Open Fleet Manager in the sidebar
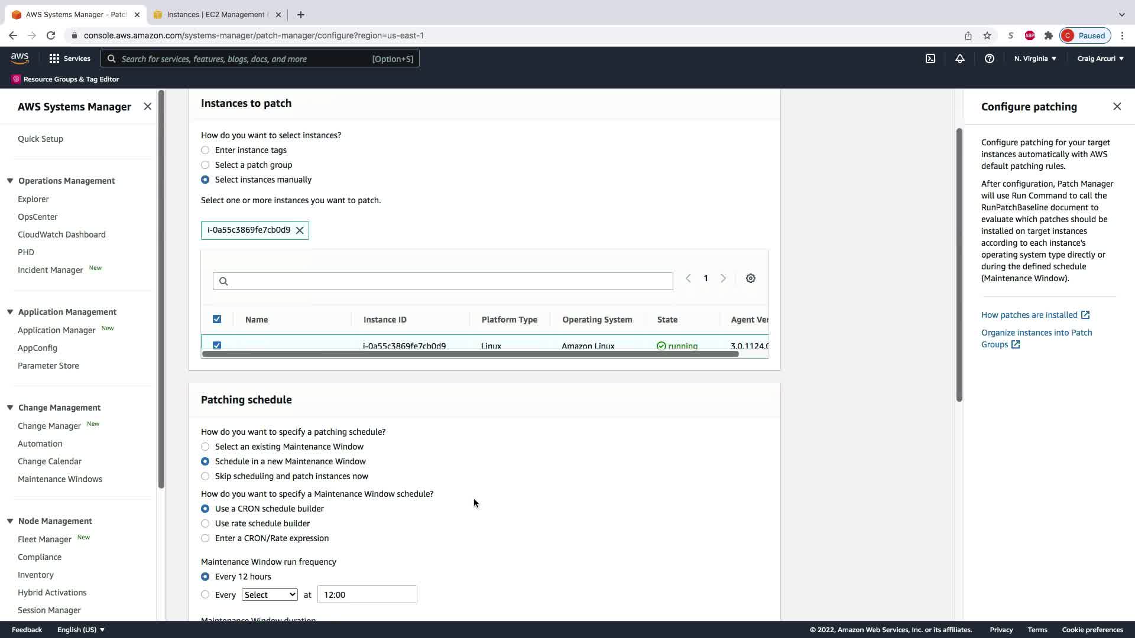Screen dimensions: 1135x638 [x=44, y=539]
